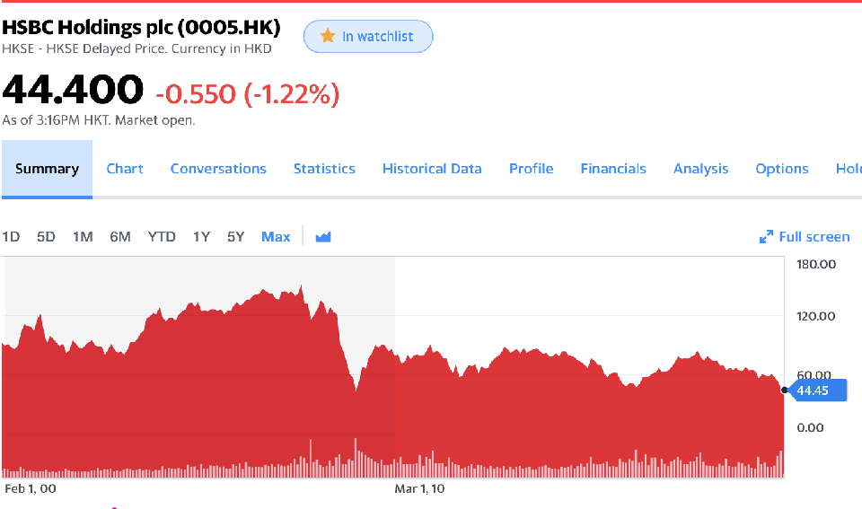Select the 1D time range
The height and width of the screenshot is (509, 862).
[x=11, y=237]
